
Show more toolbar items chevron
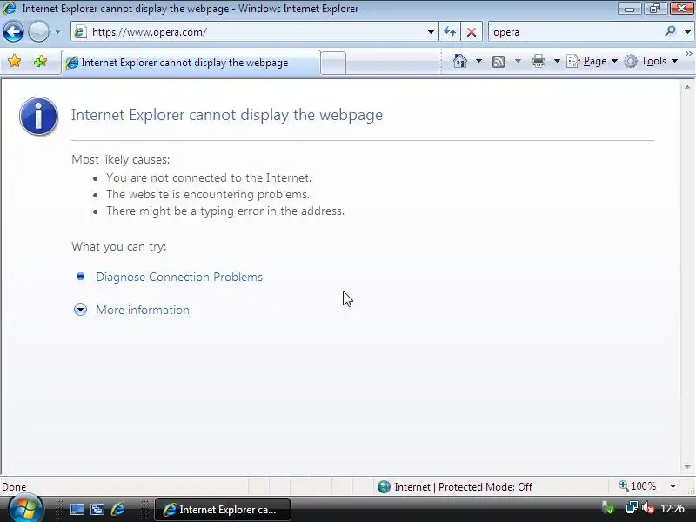(x=689, y=54)
